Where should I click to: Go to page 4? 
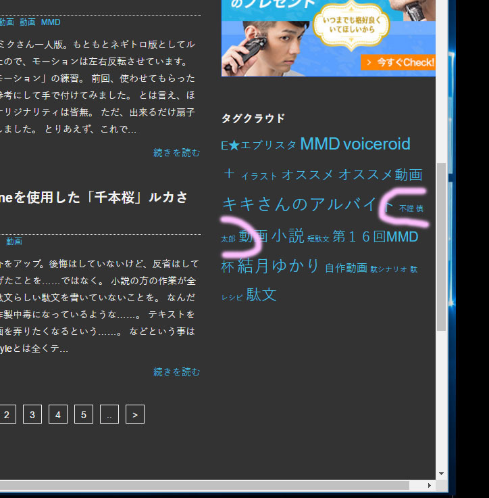click(58, 414)
